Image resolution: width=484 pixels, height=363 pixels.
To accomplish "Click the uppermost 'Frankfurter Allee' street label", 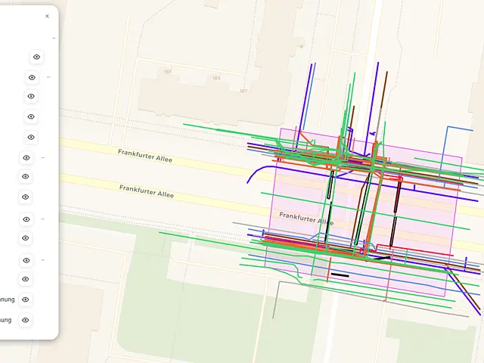I will tap(145, 156).
